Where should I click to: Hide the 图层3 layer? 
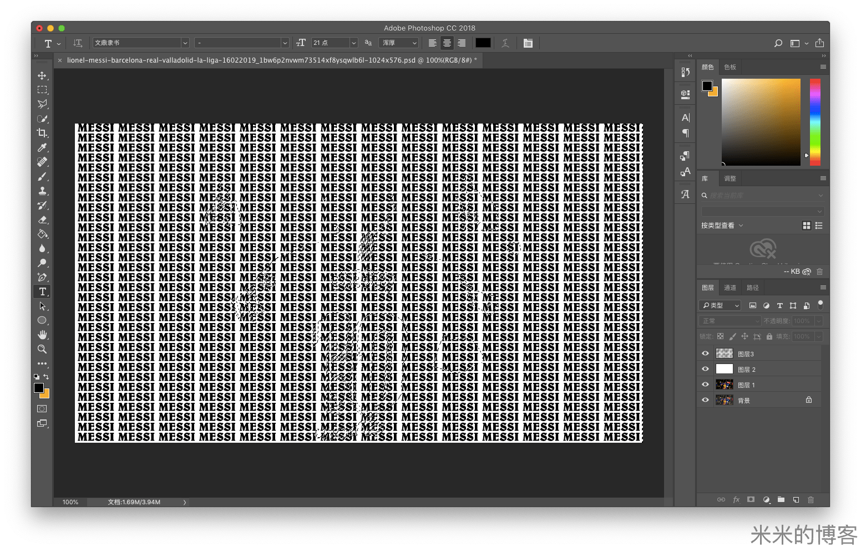[x=705, y=354]
